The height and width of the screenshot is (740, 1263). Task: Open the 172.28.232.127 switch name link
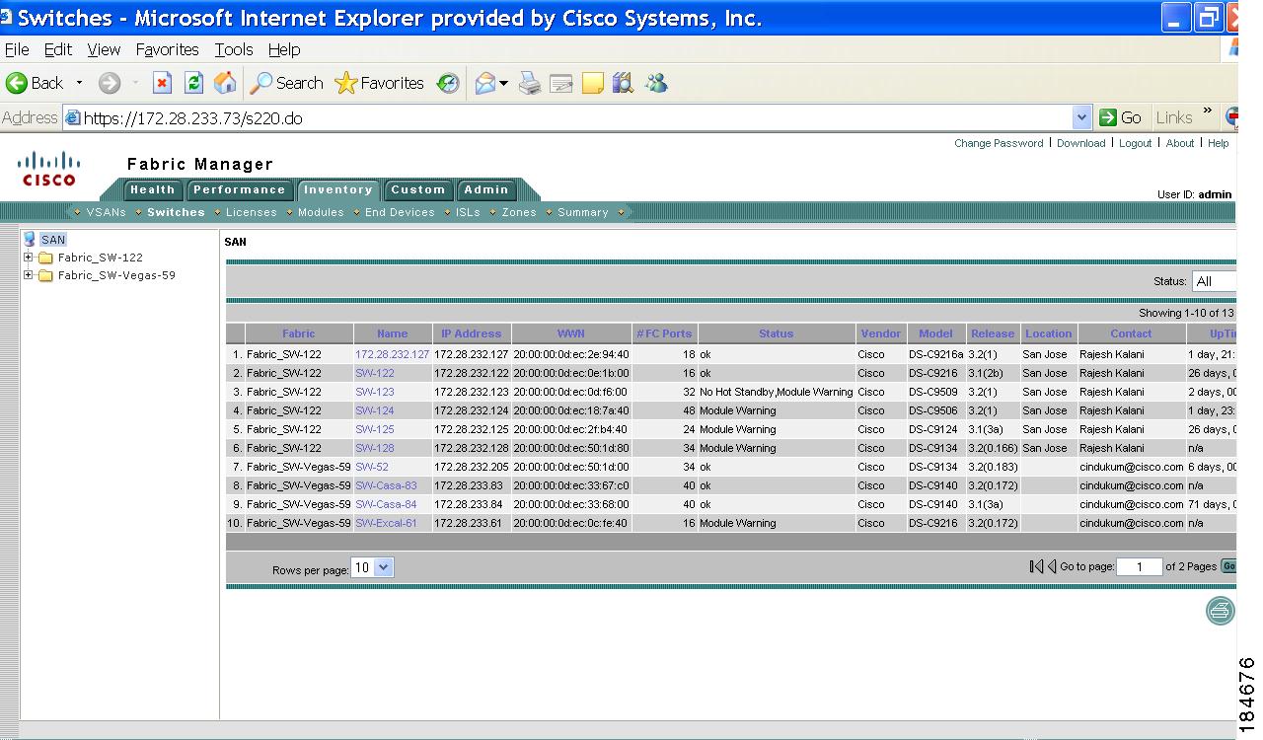click(392, 354)
